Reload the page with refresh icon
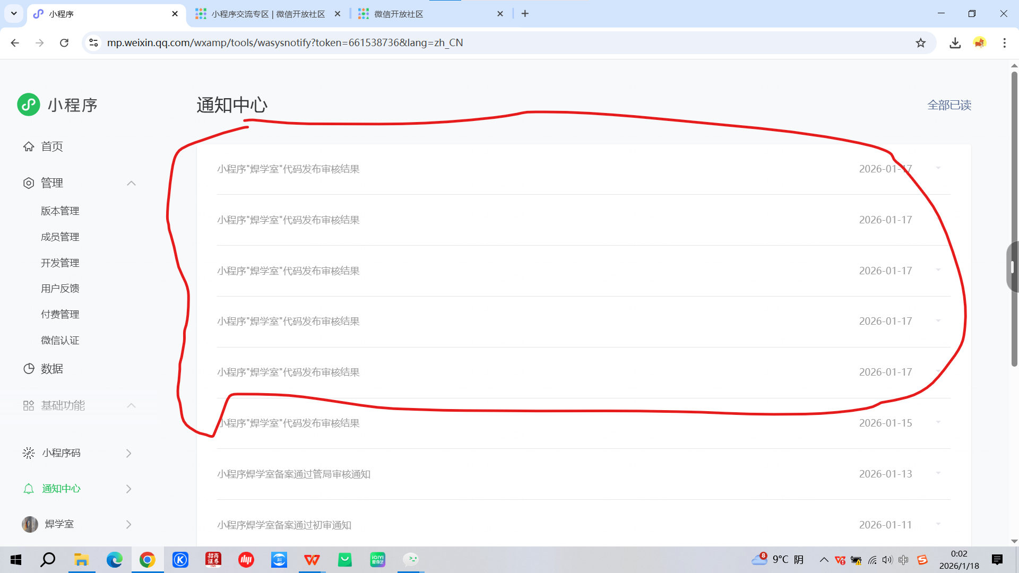This screenshot has height=573, width=1019. click(64, 43)
